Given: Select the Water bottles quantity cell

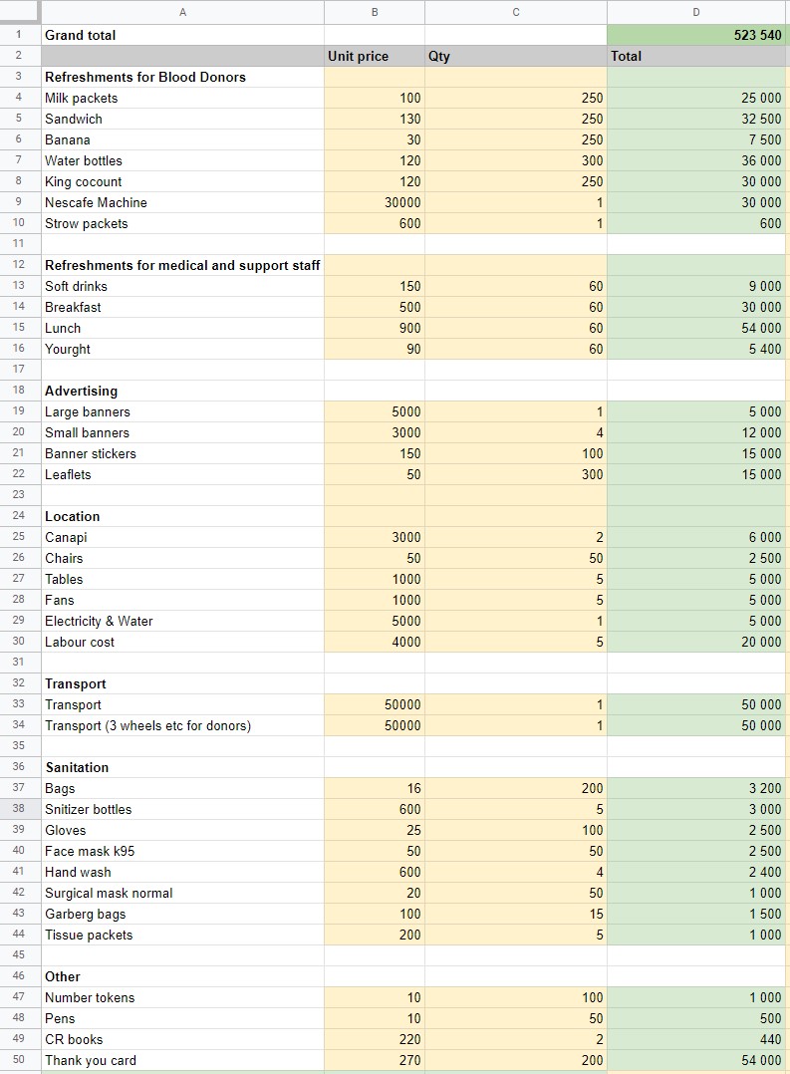Looking at the screenshot, I should [515, 161].
